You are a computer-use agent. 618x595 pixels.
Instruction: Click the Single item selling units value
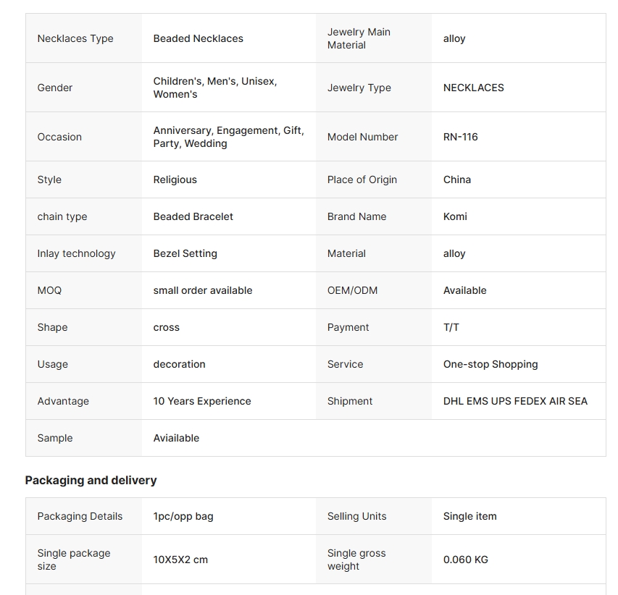pos(469,516)
